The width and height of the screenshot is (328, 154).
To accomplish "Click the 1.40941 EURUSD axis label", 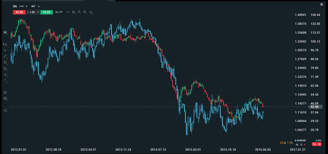I will [x=301, y=15].
